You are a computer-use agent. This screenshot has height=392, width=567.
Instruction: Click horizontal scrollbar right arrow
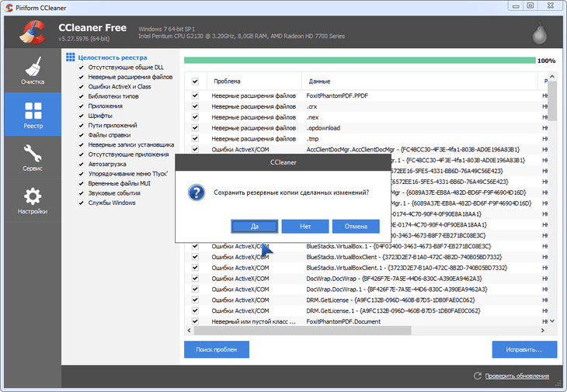click(x=542, y=330)
